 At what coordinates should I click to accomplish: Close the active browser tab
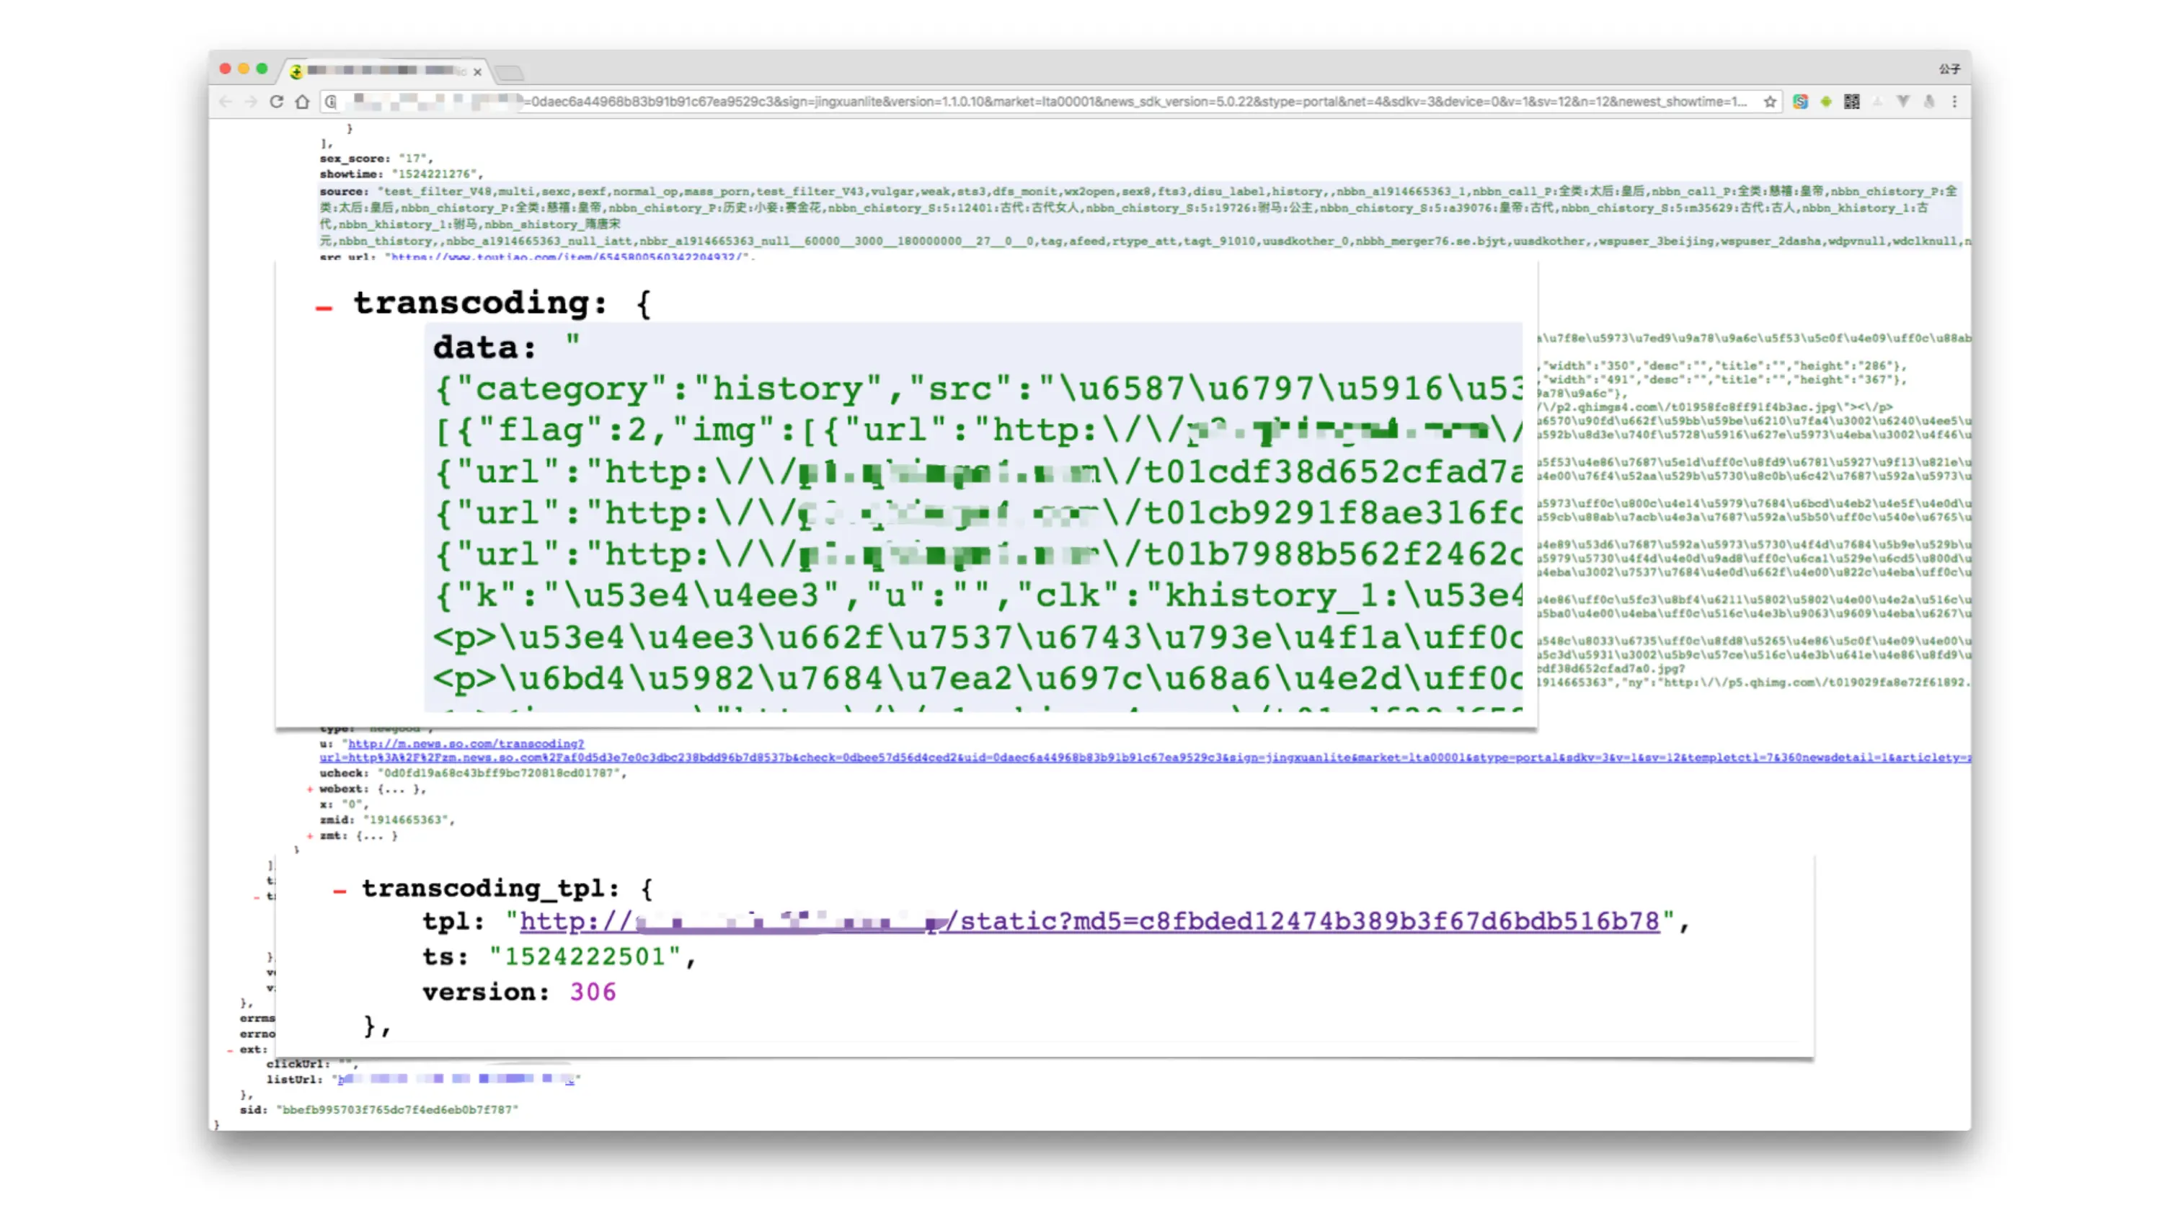coord(477,72)
